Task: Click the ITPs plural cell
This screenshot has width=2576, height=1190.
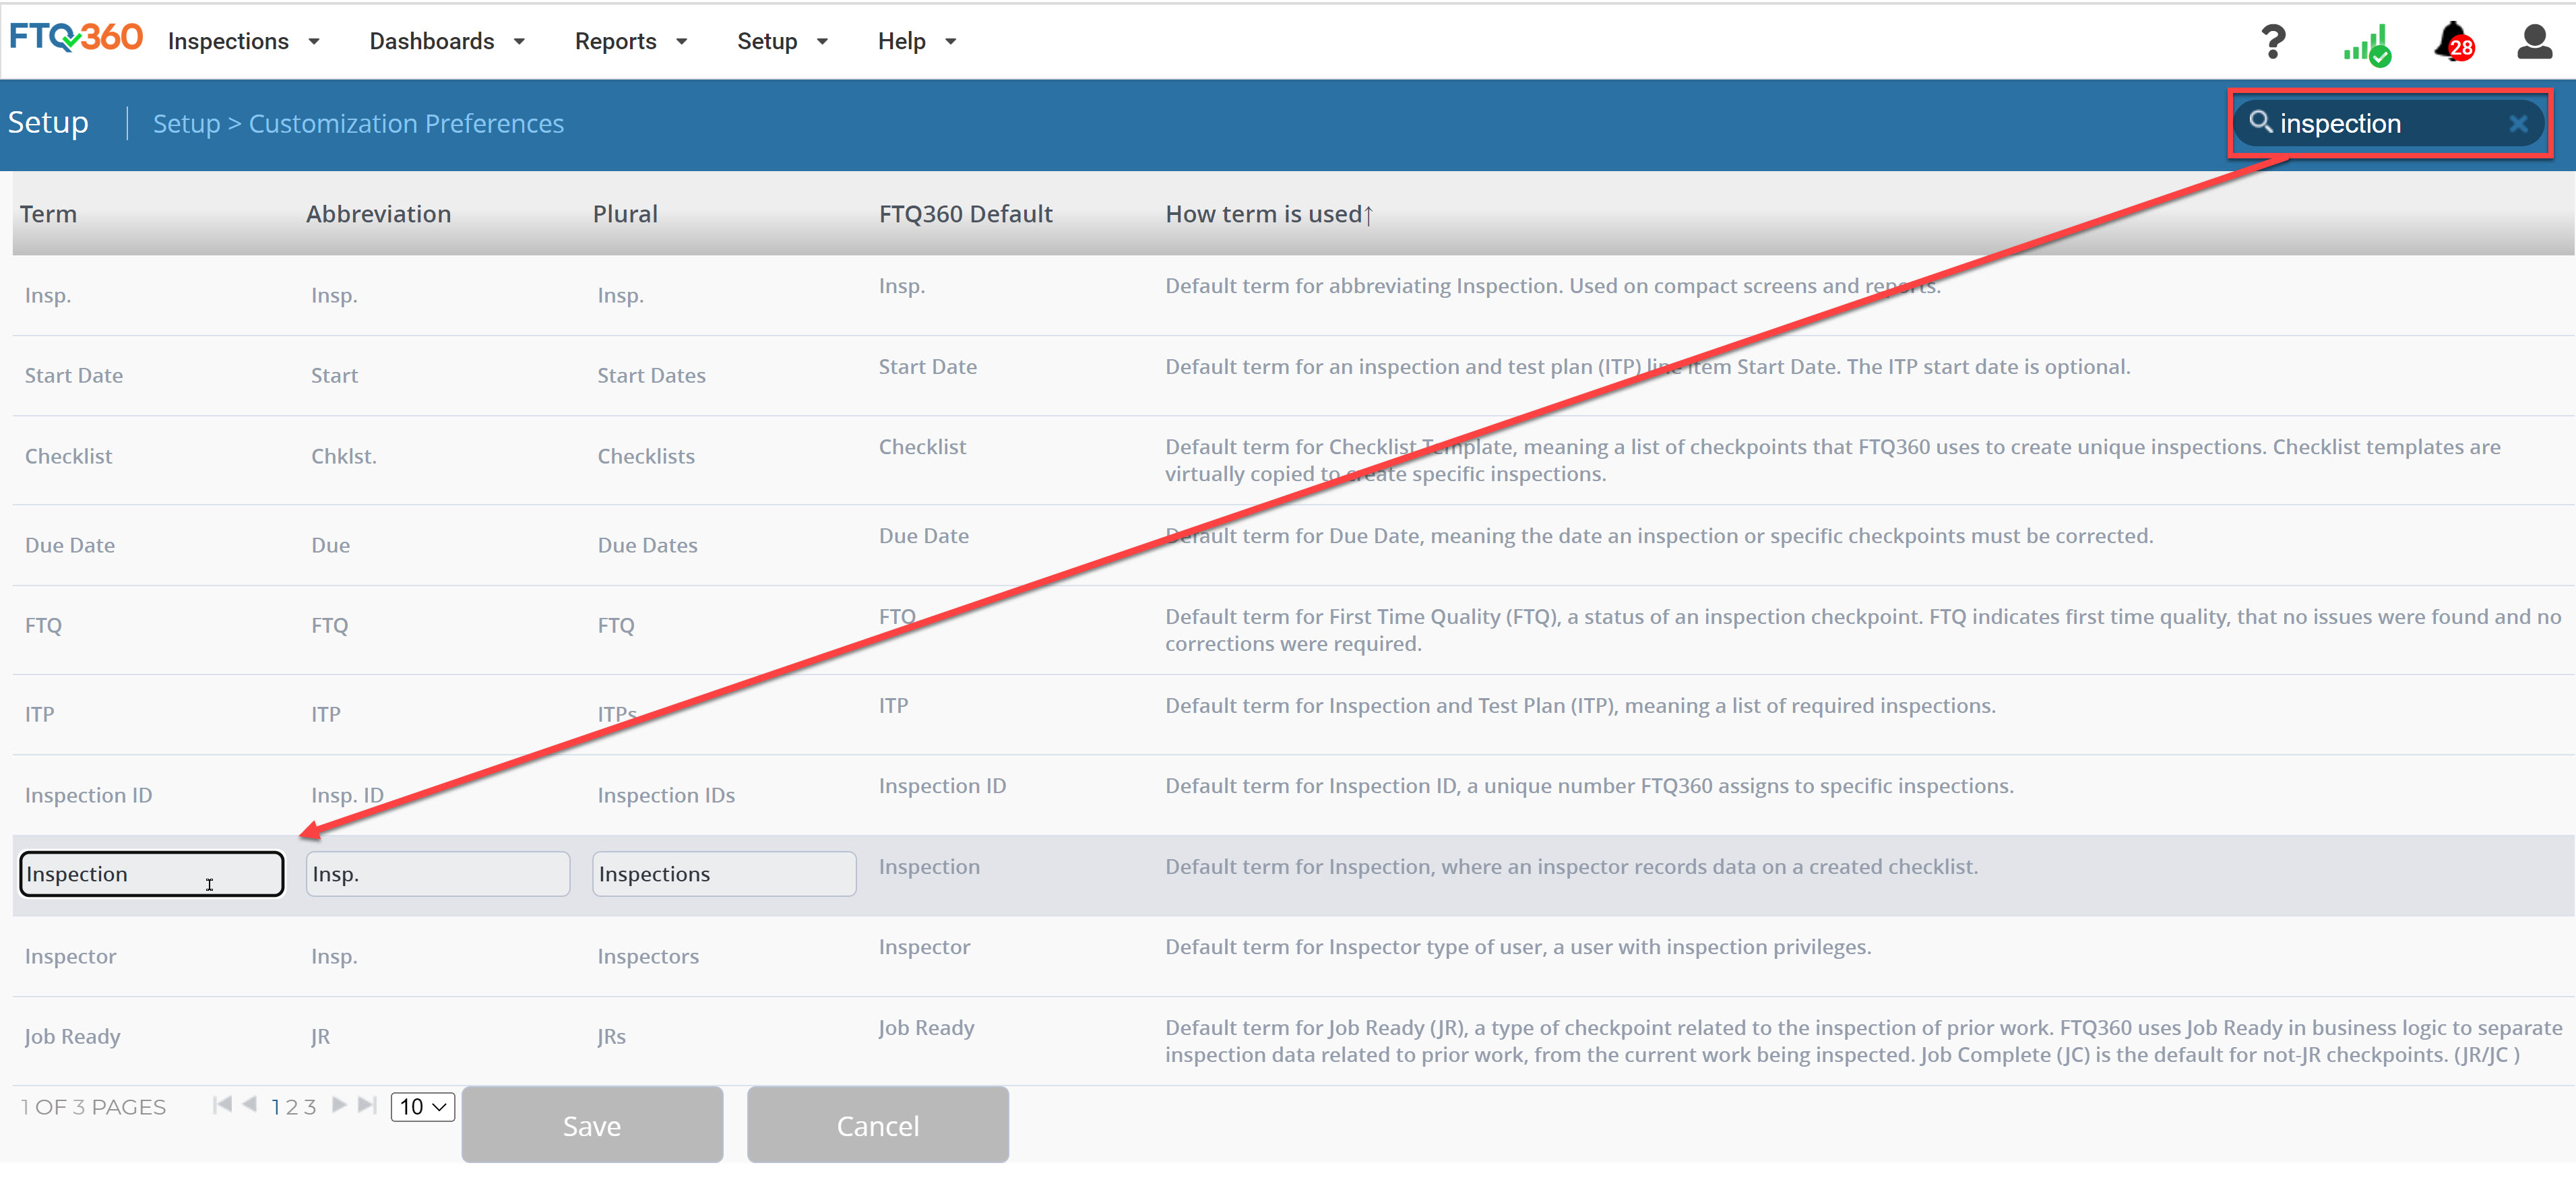Action: [x=617, y=714]
